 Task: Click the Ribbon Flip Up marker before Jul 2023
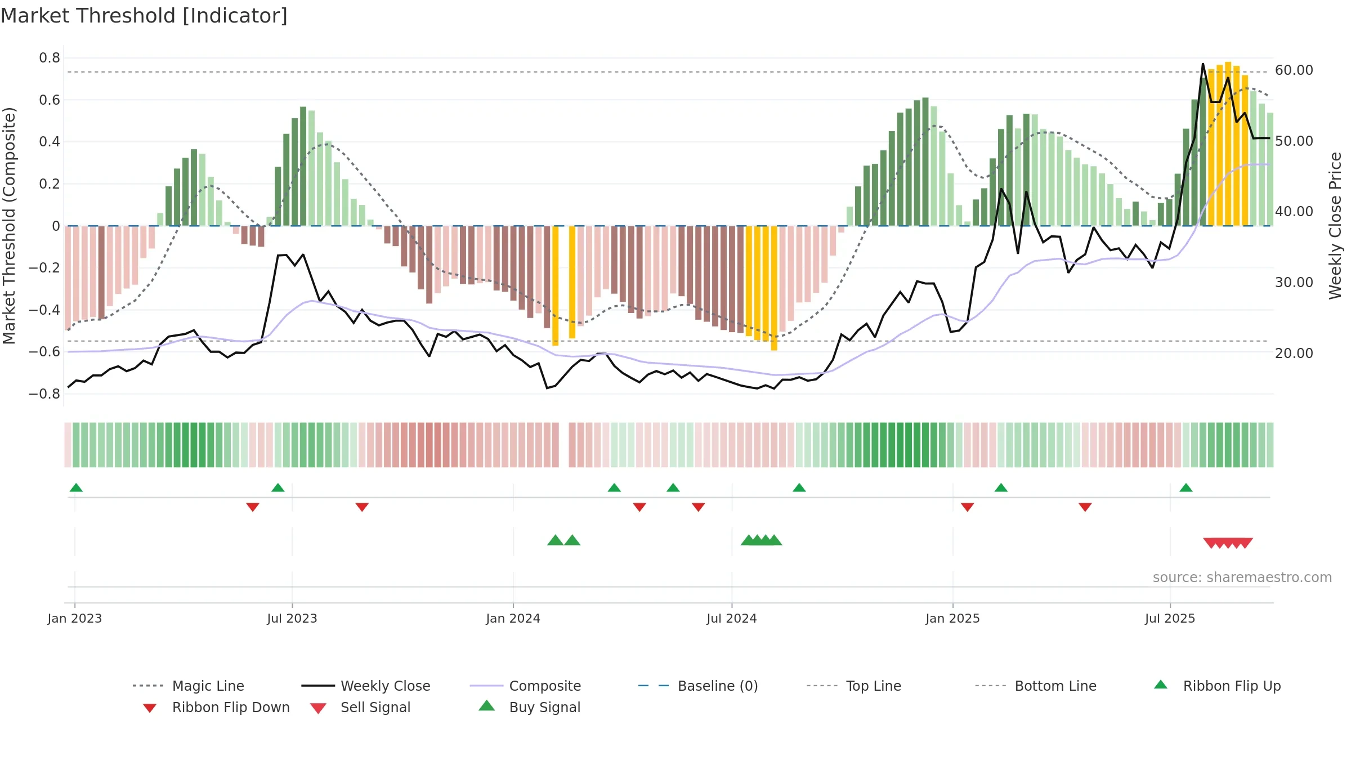pyautogui.click(x=278, y=488)
